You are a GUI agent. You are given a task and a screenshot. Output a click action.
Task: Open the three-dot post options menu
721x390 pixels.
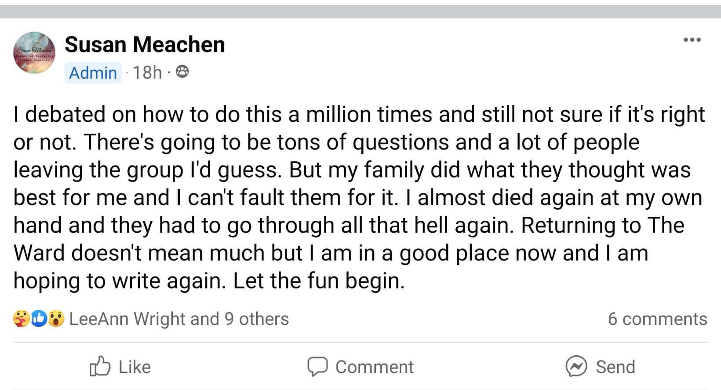coord(692,40)
